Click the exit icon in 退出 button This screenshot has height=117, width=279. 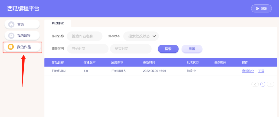(257, 9)
